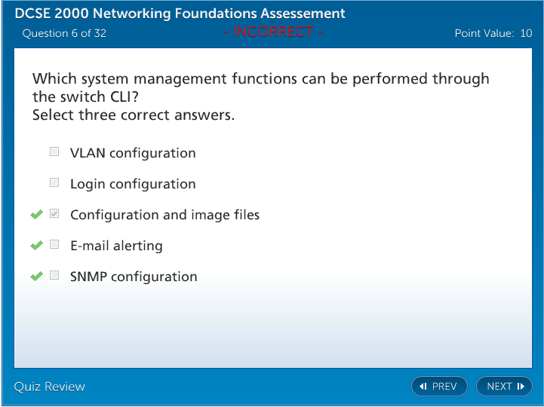Screen dimensions: 544x407
Task: Enable the Login configuration checkbox
Action: click(x=54, y=182)
